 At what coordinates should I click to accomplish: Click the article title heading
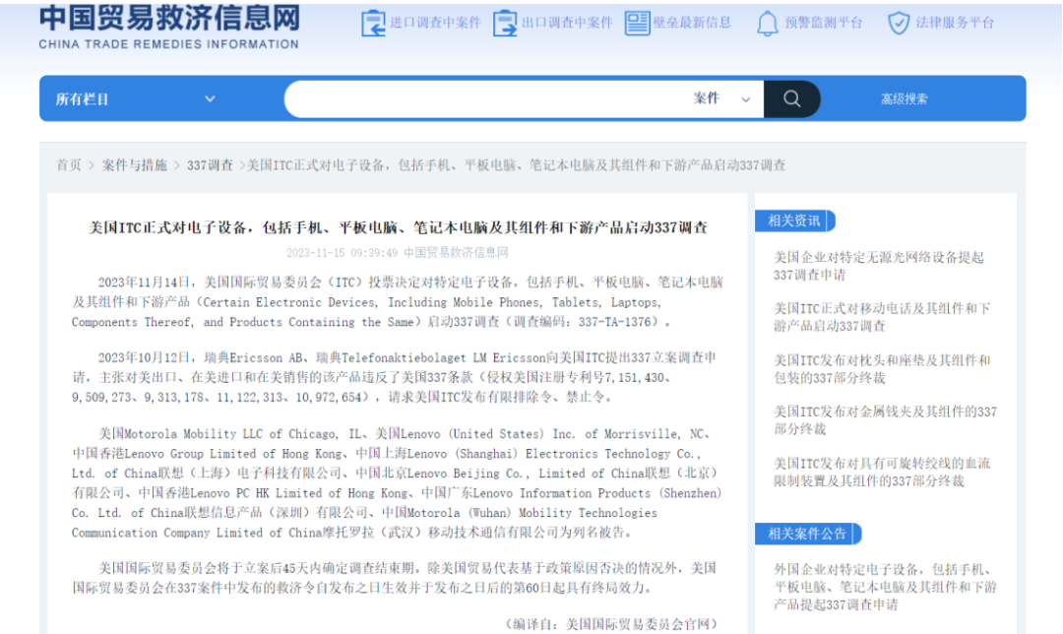point(398,227)
